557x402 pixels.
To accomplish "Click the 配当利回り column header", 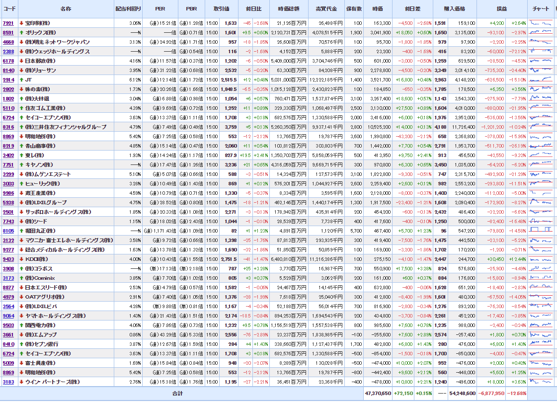I will coord(128,9).
